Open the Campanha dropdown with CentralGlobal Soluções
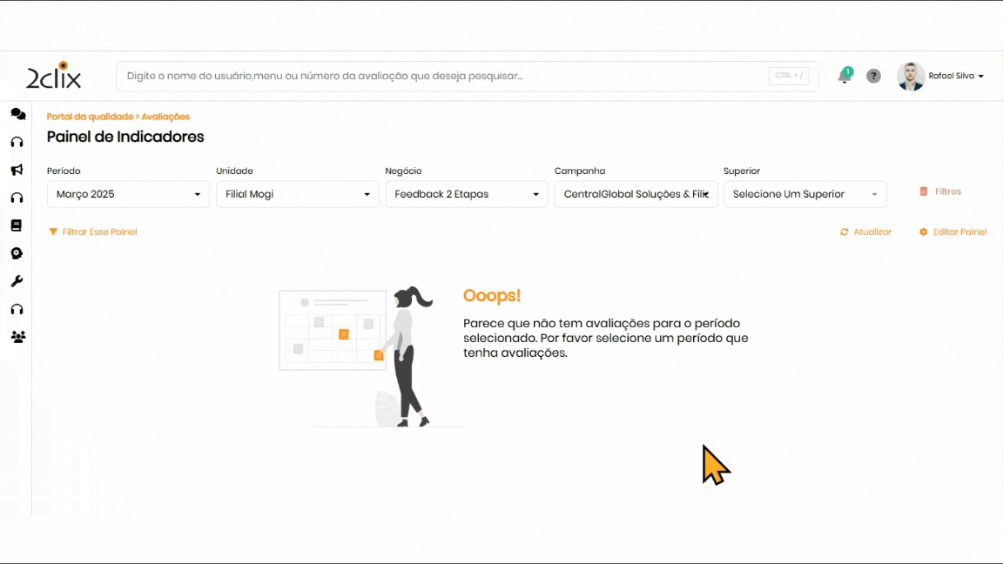Image resolution: width=1003 pixels, height=564 pixels. [x=636, y=194]
